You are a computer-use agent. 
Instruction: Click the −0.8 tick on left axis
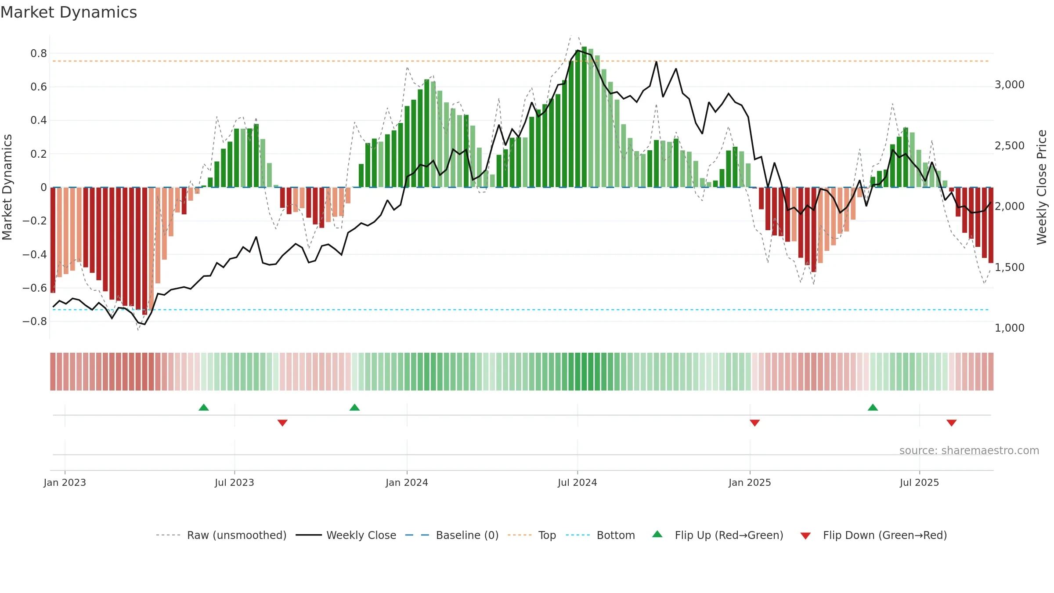(35, 322)
